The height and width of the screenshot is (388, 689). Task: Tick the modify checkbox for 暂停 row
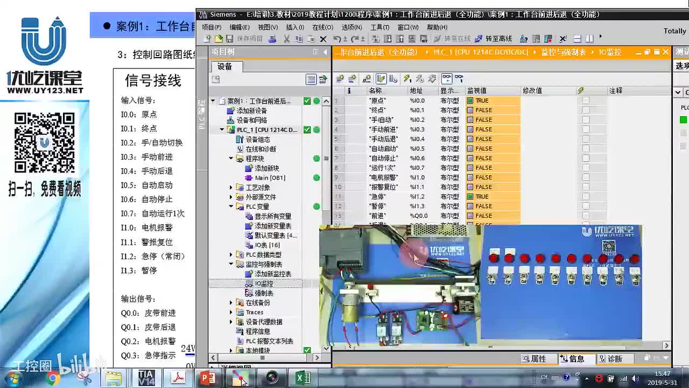[586, 206]
